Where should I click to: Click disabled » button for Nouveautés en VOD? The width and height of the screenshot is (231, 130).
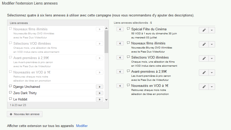click(99, 72)
